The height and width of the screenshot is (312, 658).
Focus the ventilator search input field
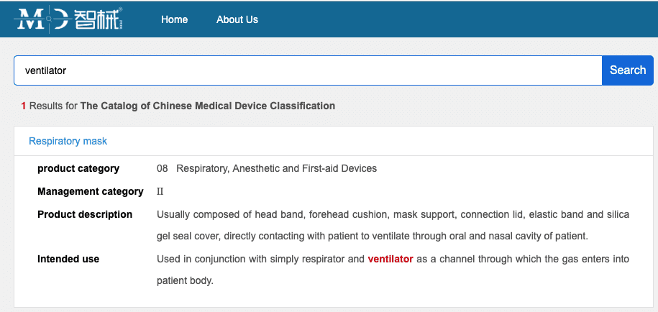click(308, 70)
